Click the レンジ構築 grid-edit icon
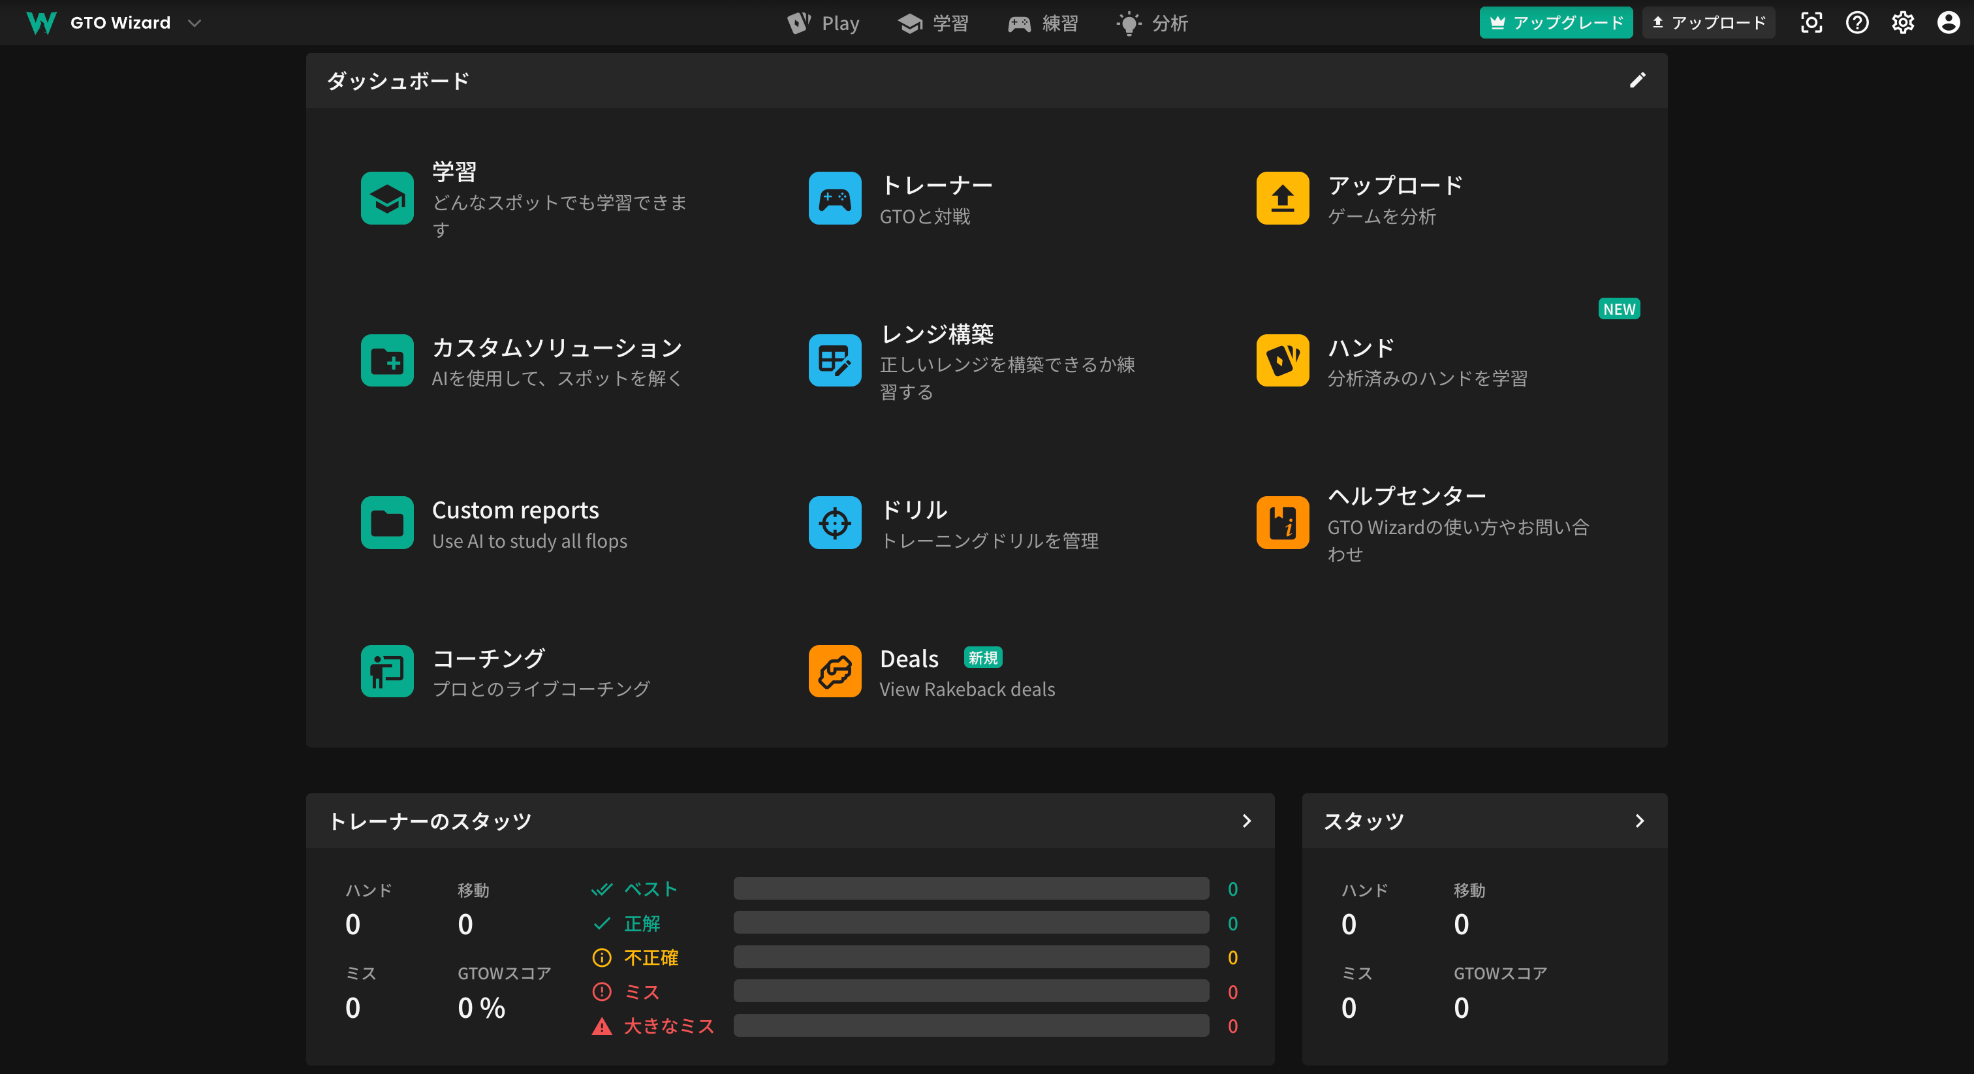 pyautogui.click(x=834, y=360)
